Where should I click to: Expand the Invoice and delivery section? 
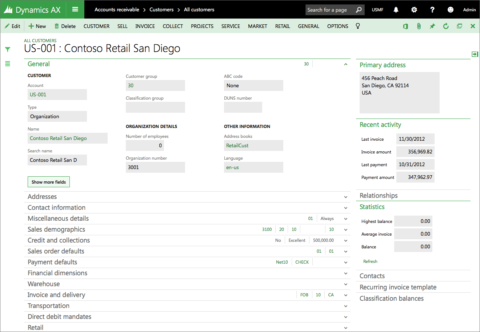pos(187,295)
